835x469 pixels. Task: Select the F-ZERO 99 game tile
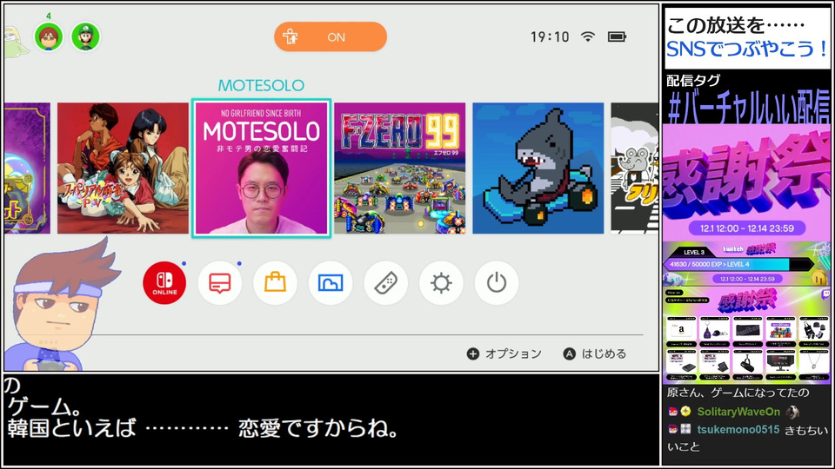[400, 168]
